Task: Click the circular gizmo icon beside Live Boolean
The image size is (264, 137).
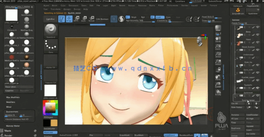Action: 114,19
